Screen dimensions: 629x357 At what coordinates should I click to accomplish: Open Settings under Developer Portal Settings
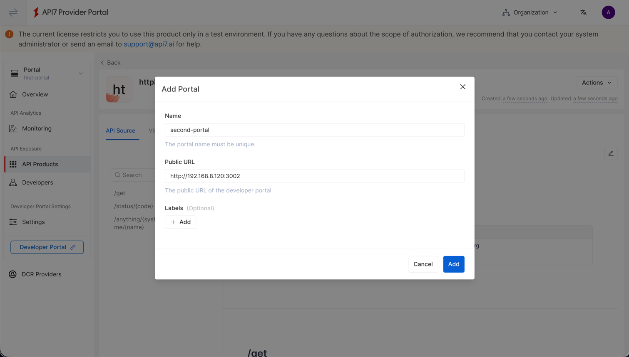(x=33, y=222)
